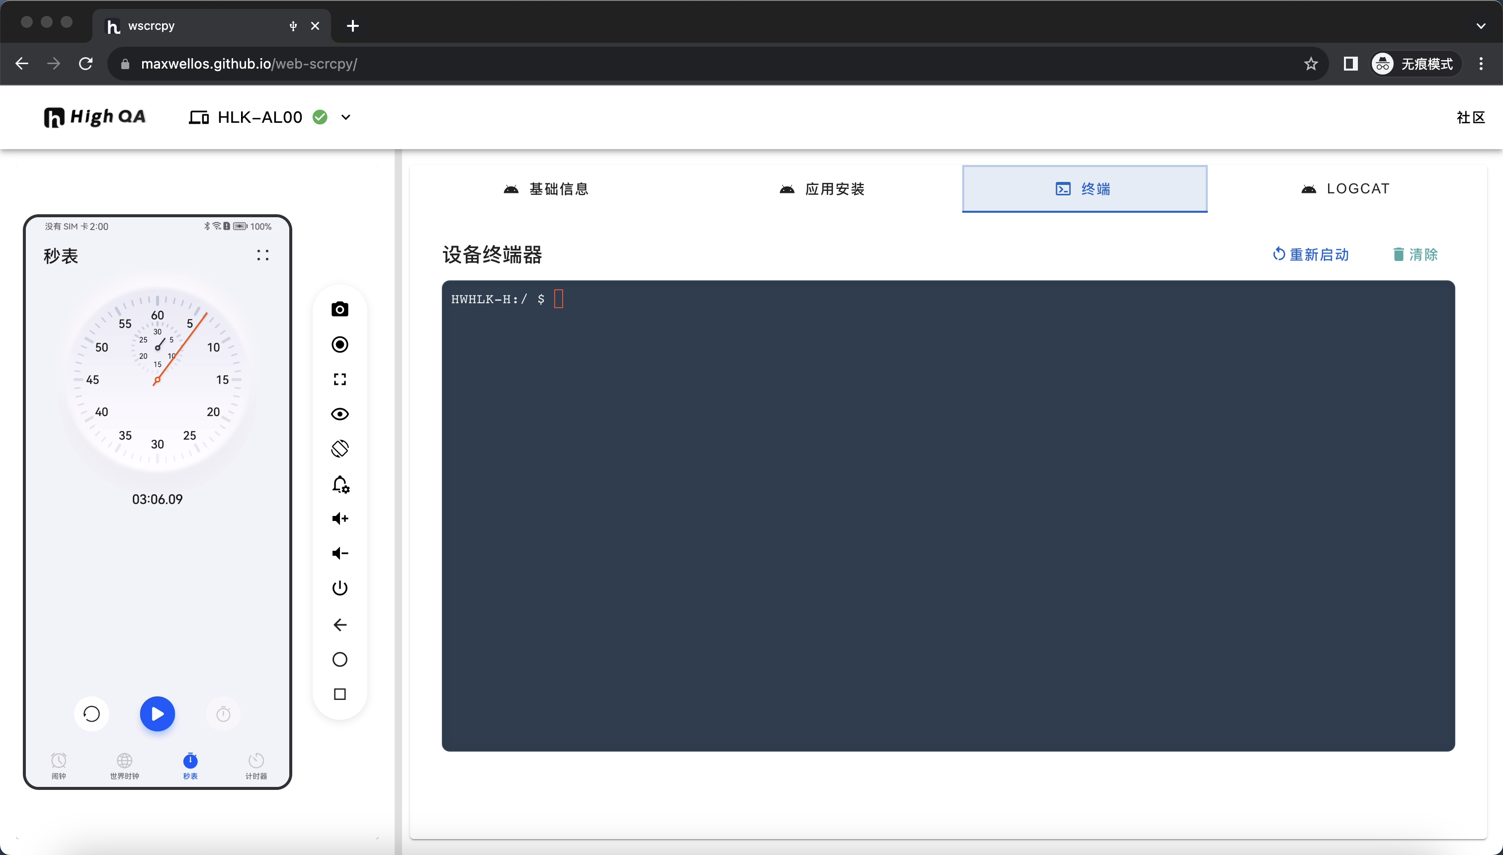This screenshot has height=855, width=1503.
Task: Open recent apps with the square button
Action: click(x=340, y=694)
